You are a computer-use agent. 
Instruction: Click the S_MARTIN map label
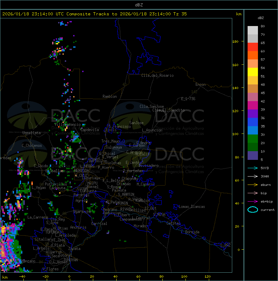tap(126, 195)
